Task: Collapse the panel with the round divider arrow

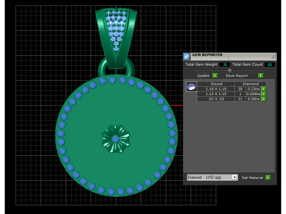Action: (x=230, y=70)
